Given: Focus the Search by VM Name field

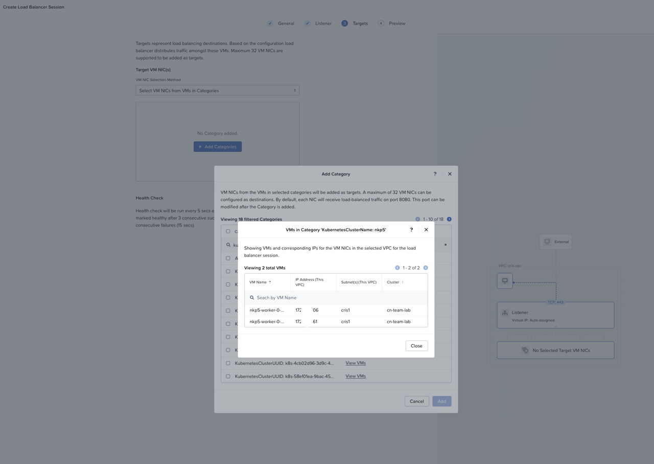Looking at the screenshot, I should 336,297.
